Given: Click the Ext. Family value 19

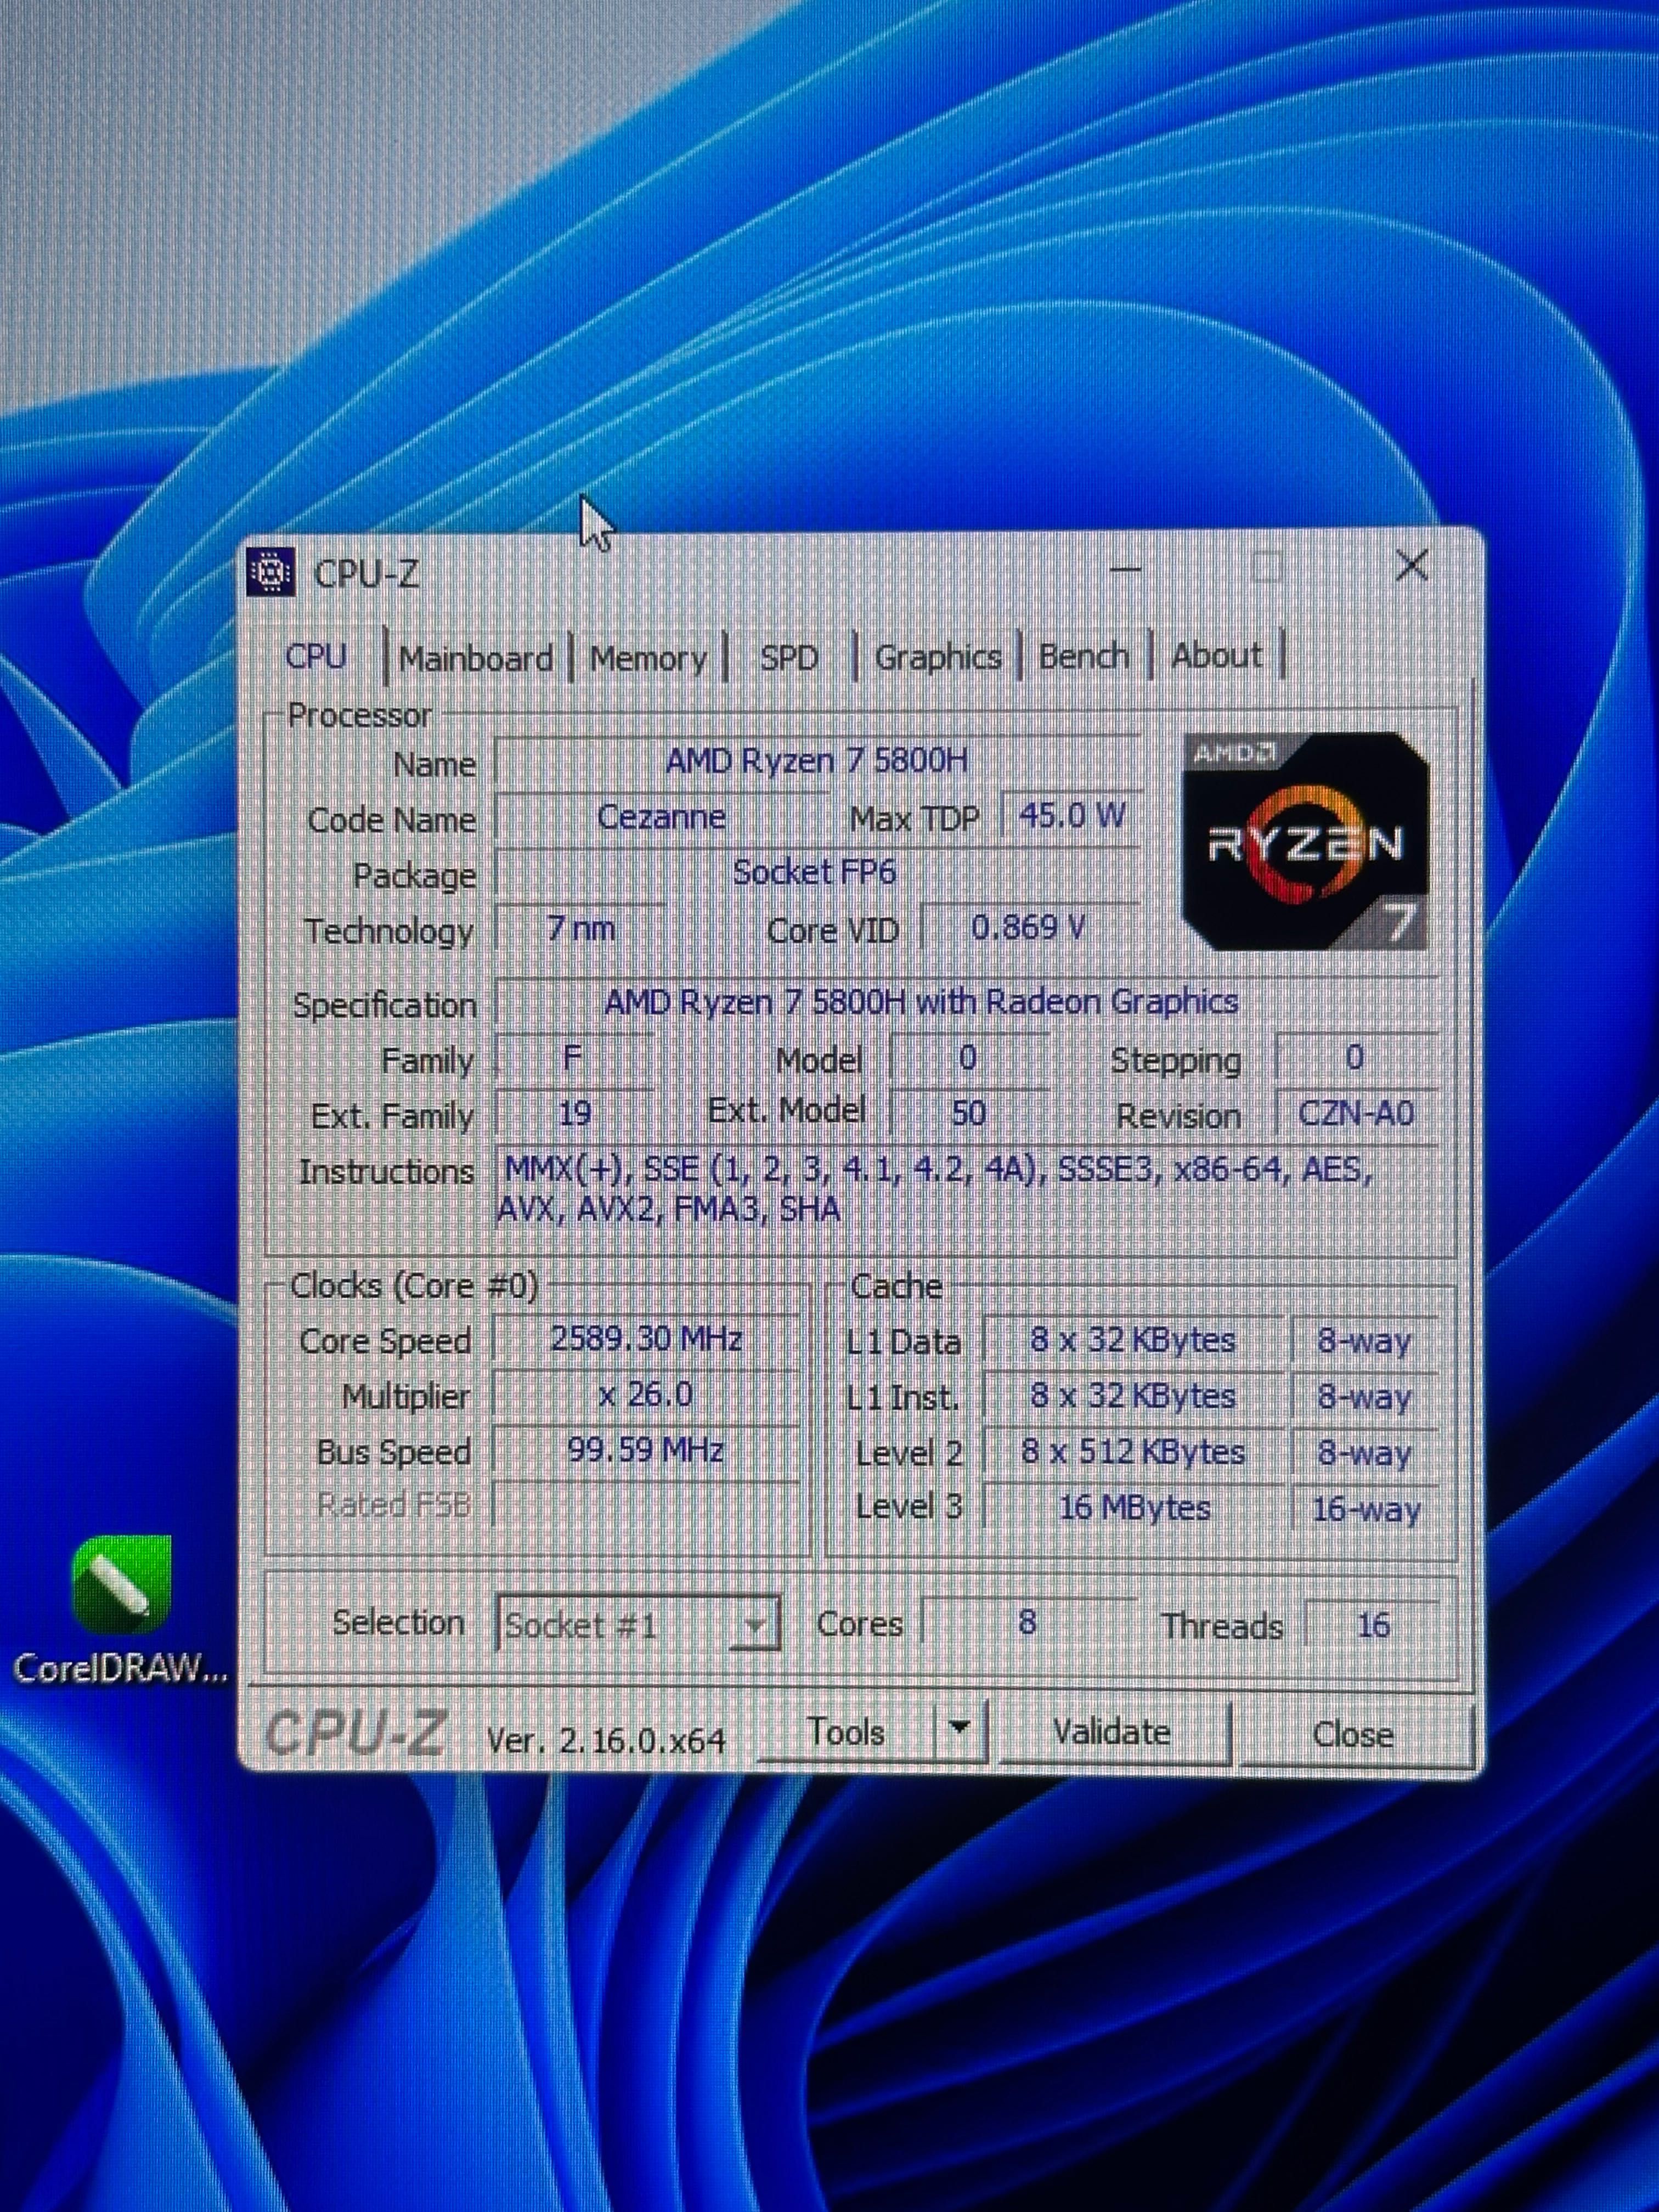Looking at the screenshot, I should tap(573, 1113).
